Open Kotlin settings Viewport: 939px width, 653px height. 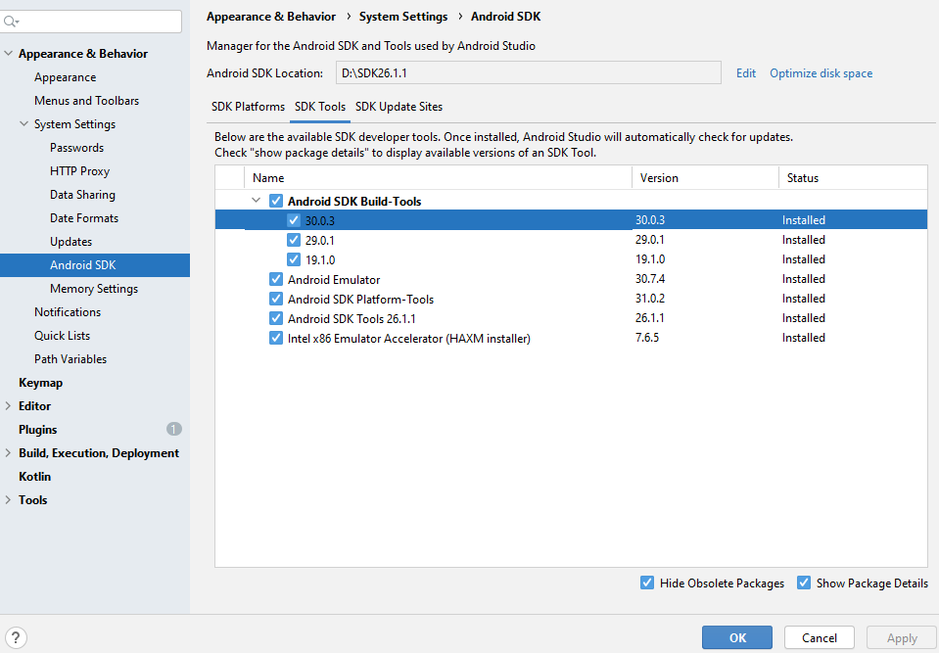click(x=34, y=477)
